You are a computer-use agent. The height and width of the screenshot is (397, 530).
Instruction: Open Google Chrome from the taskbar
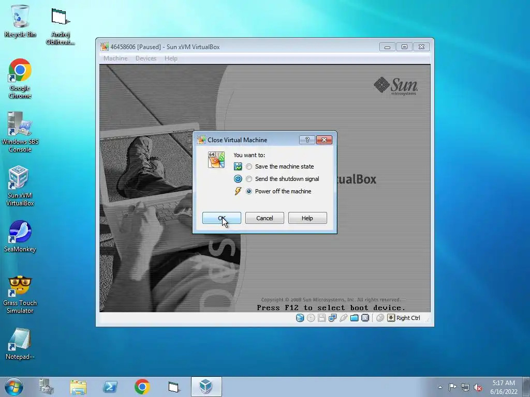pyautogui.click(x=142, y=387)
